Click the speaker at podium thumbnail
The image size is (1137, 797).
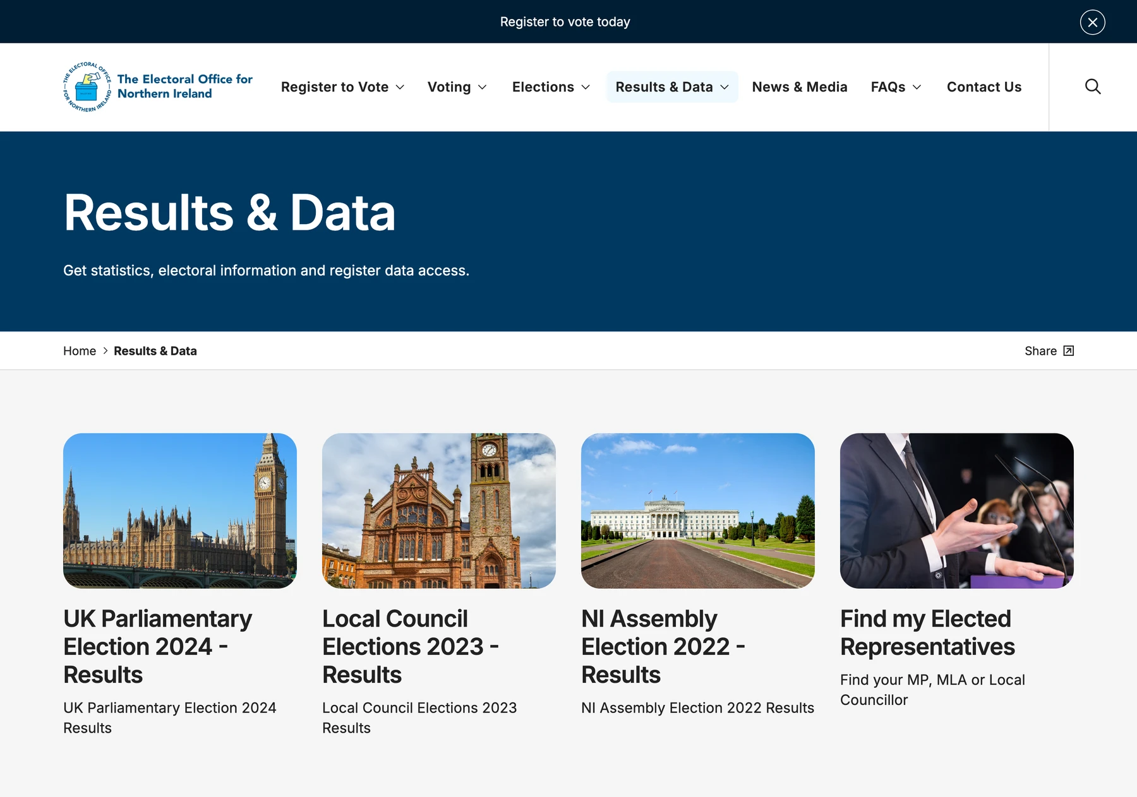957,511
